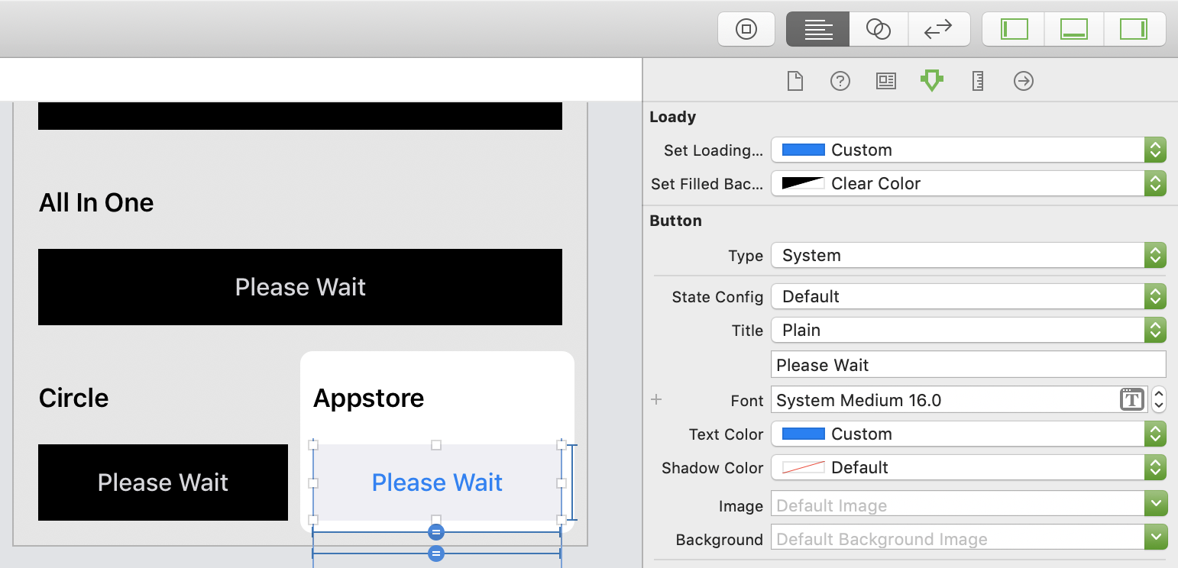Select the All In One Please Wait button

point(300,287)
